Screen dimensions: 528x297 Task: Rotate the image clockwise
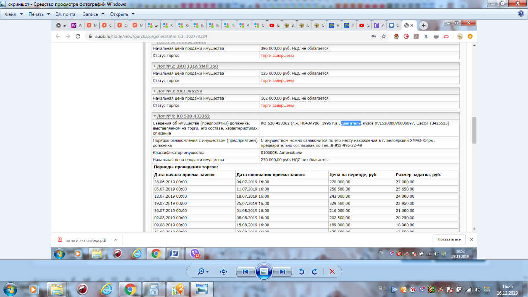click(x=315, y=271)
